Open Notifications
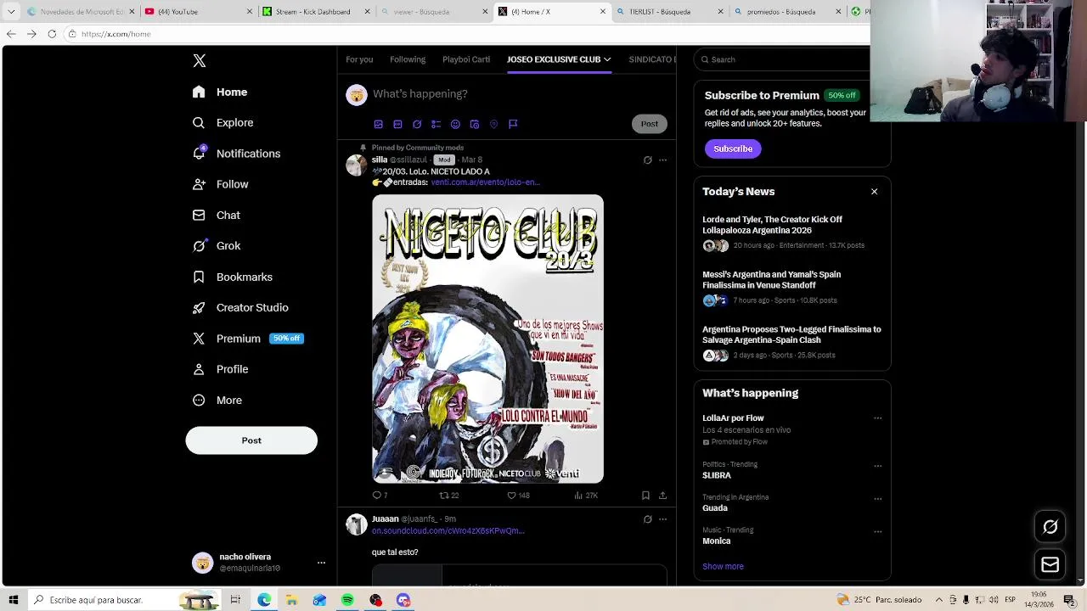The width and height of the screenshot is (1087, 611). [x=236, y=154]
